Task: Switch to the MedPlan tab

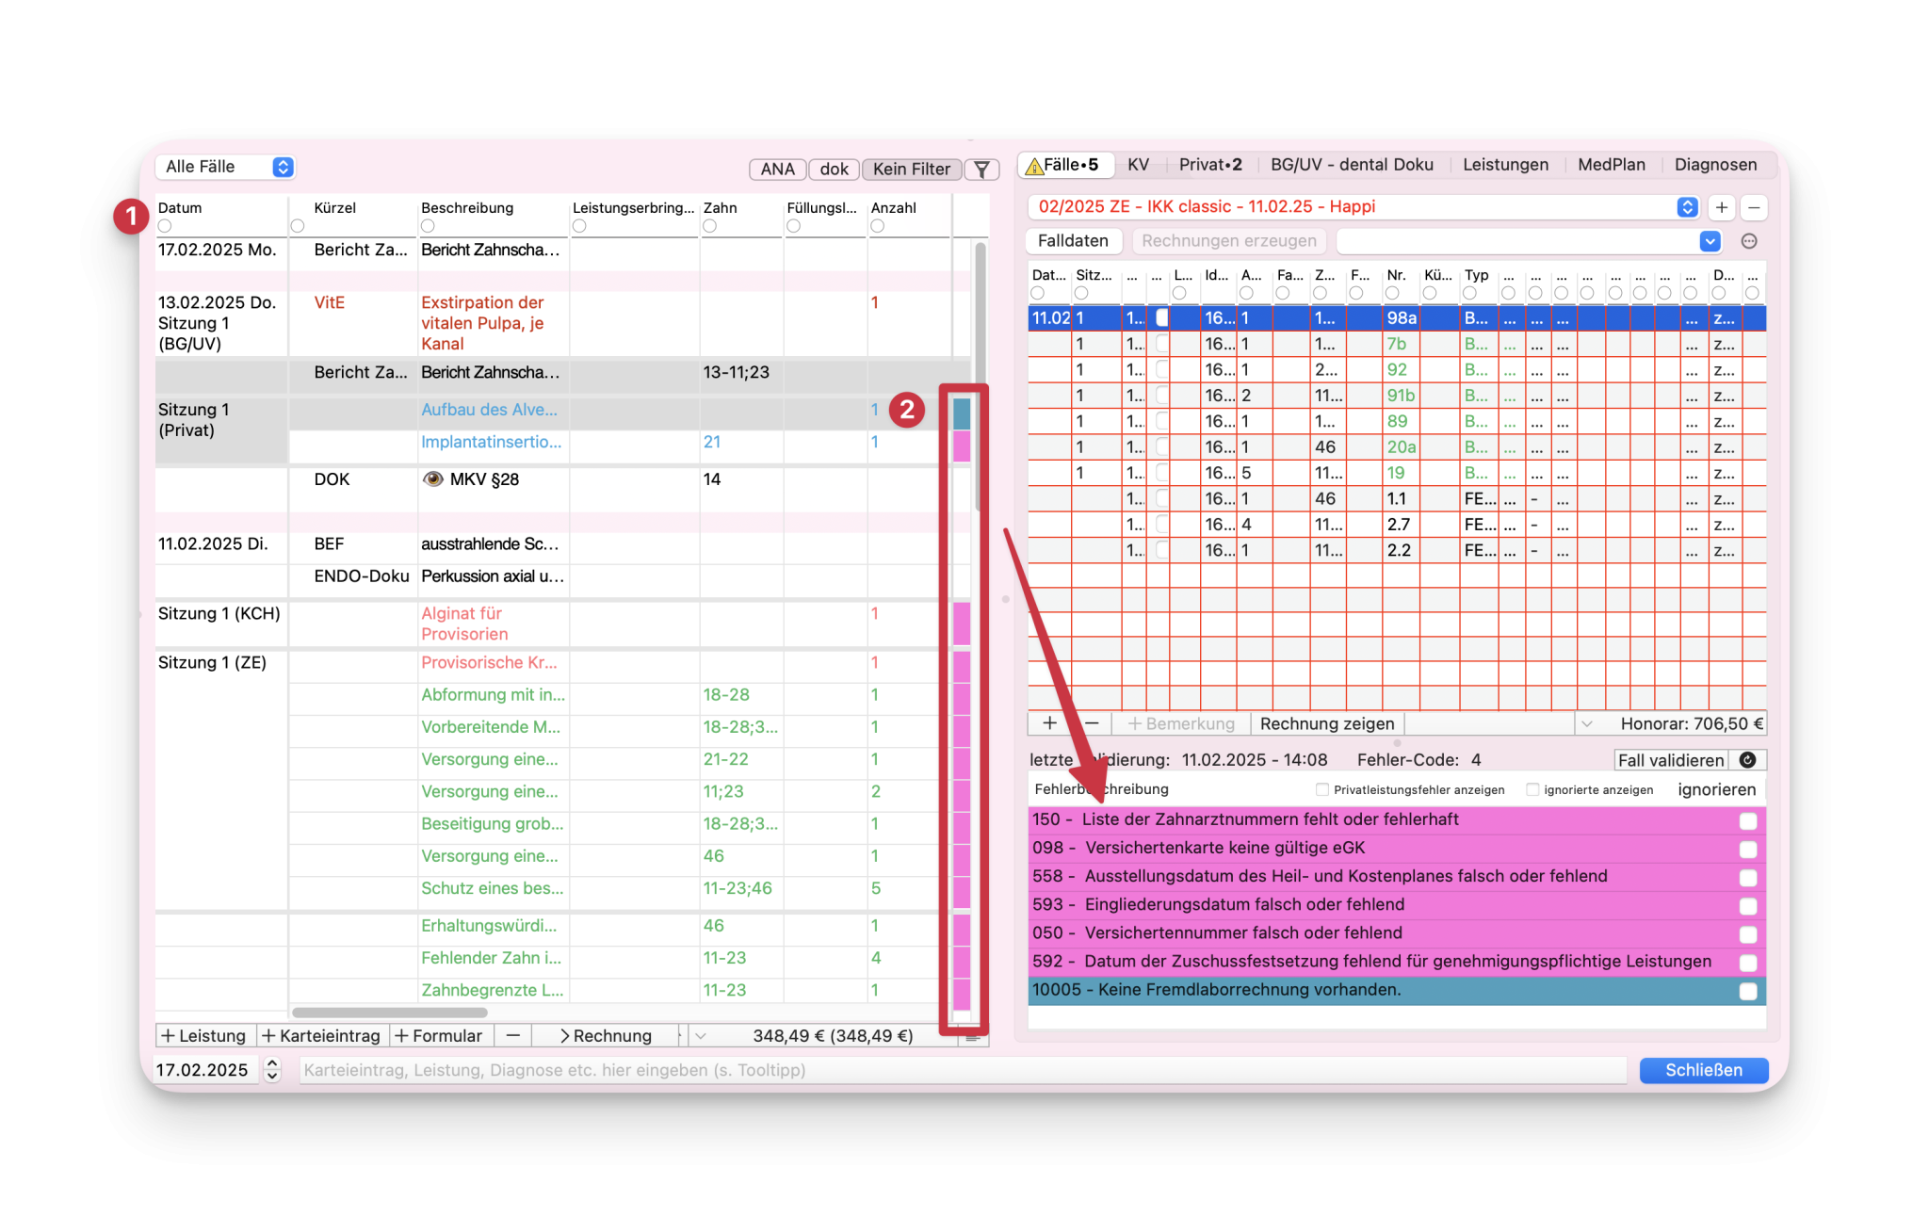Action: click(1611, 165)
